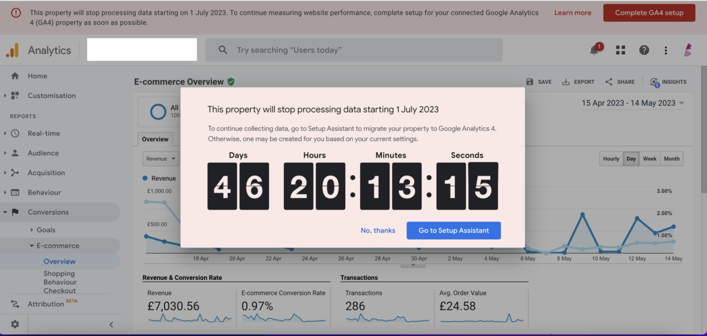Image resolution: width=707 pixels, height=336 pixels.
Task: Open the date range dropdown
Action: pos(633,103)
